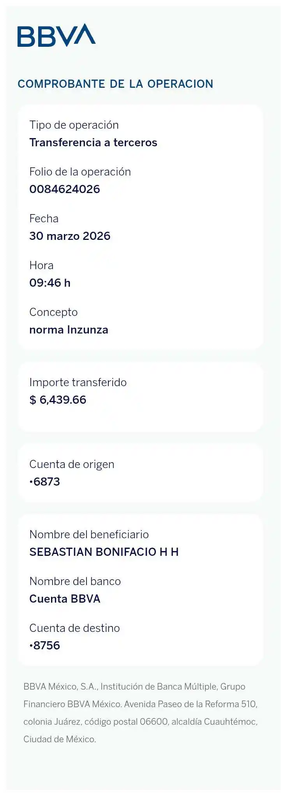Click the COMPROBANTE DE LA OPERACION heading
This screenshot has width=281, height=800.
coord(115,84)
